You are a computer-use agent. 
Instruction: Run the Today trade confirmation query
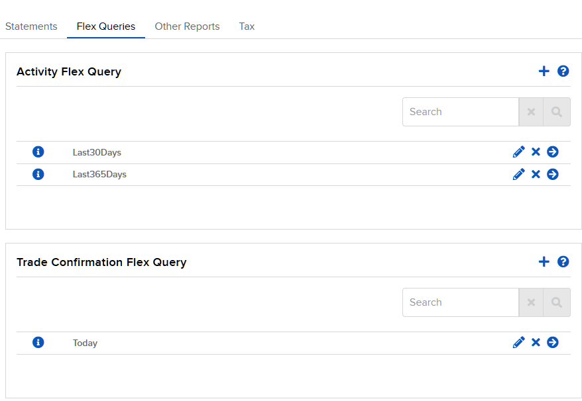click(553, 343)
